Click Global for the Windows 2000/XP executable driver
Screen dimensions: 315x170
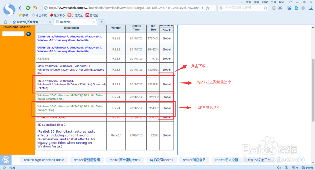click(x=166, y=97)
